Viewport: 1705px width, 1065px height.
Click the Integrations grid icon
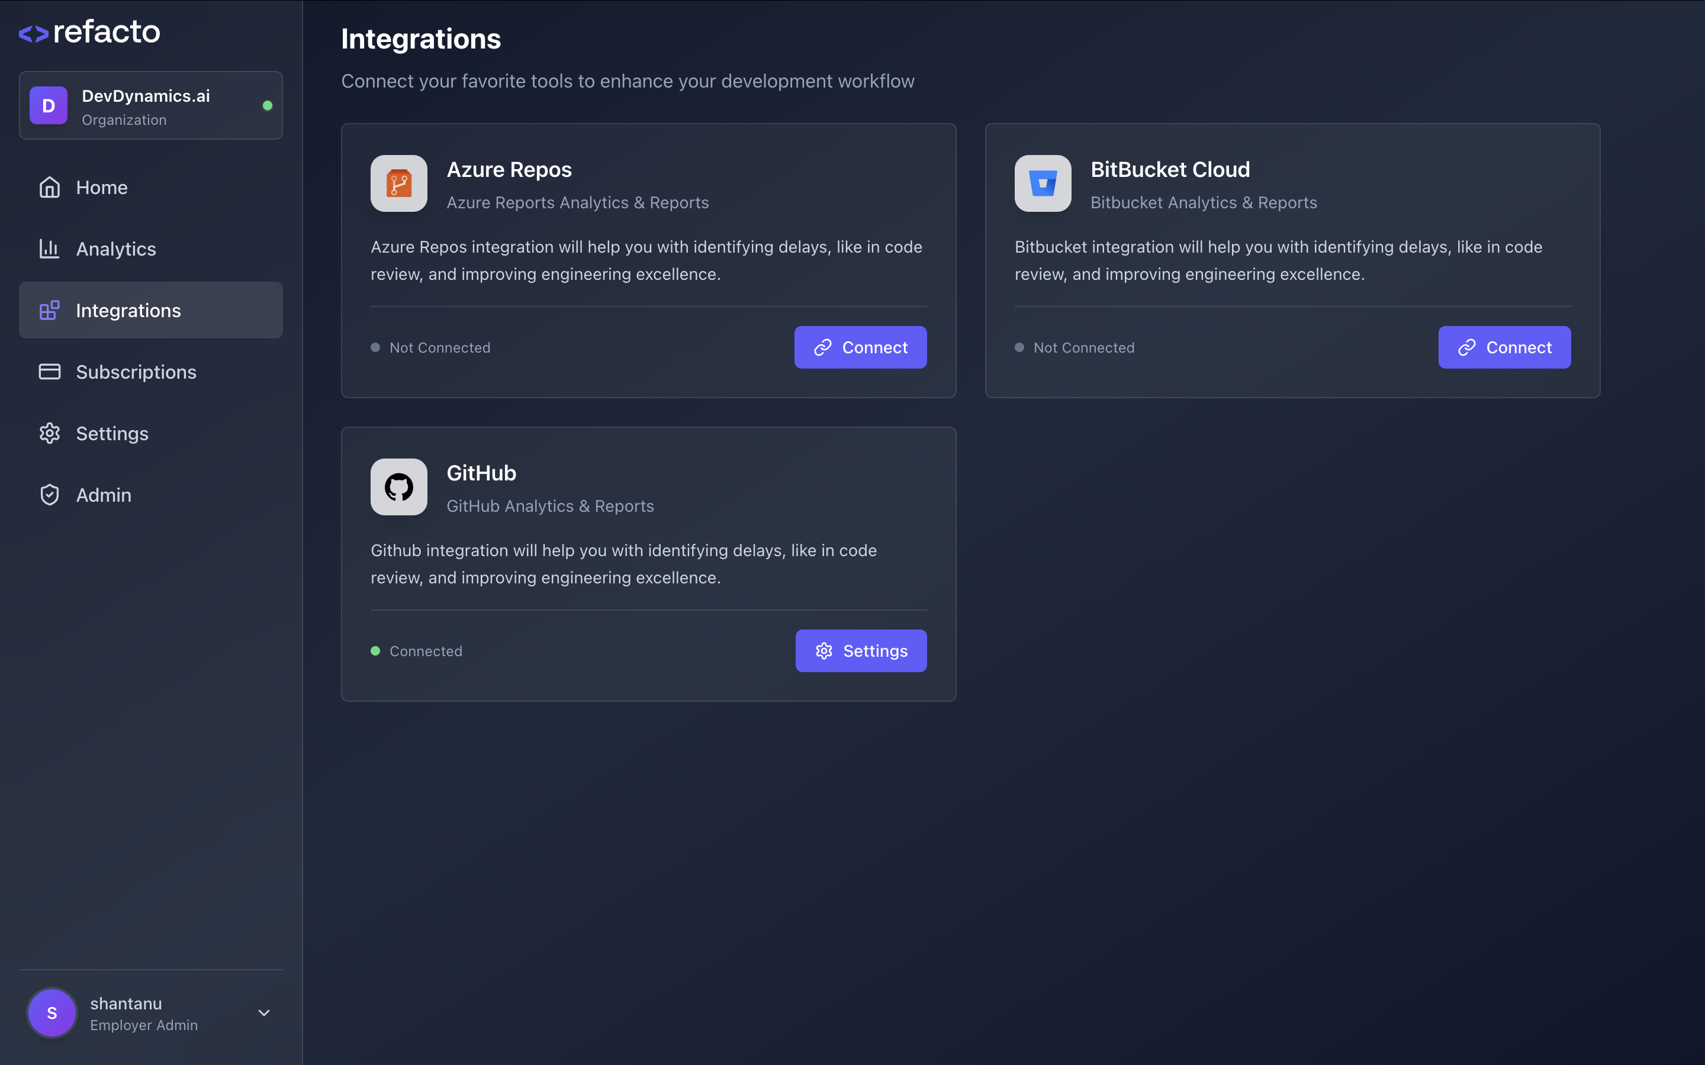[x=49, y=310]
